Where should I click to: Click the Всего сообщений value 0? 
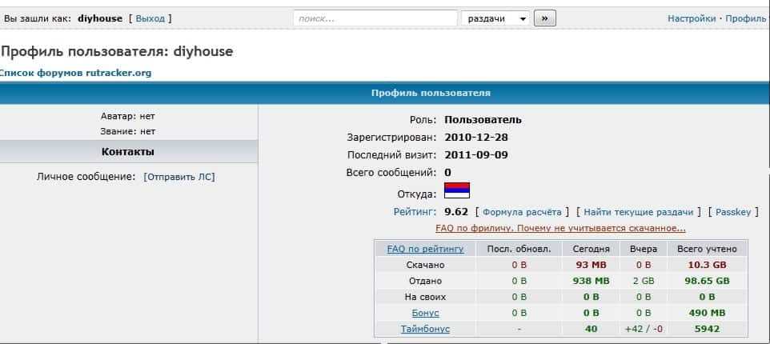[x=448, y=173]
